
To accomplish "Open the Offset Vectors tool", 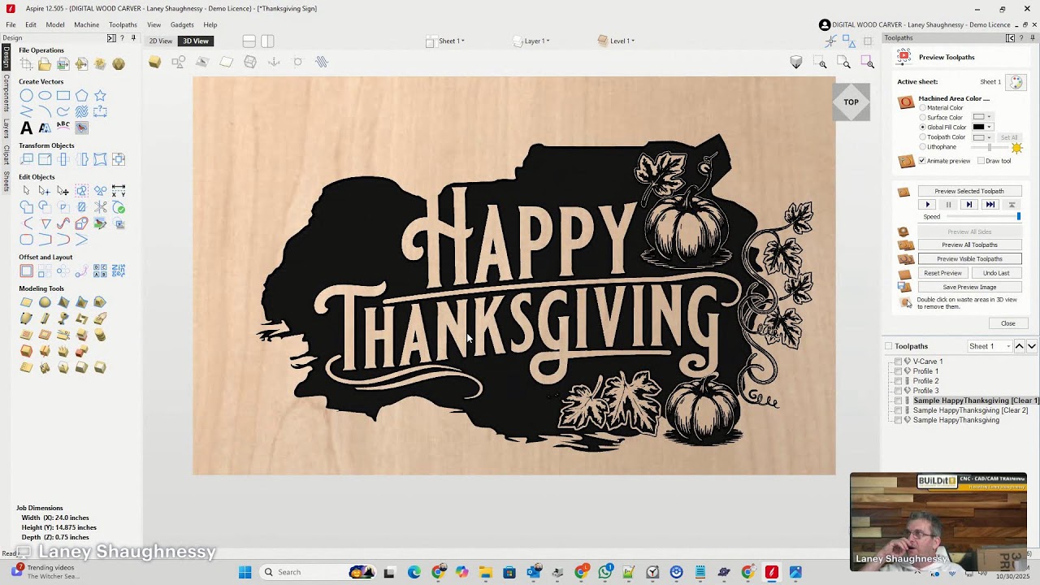I will 27,271.
